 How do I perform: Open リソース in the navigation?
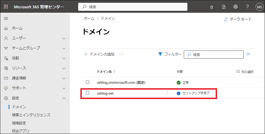pyautogui.click(x=19, y=68)
